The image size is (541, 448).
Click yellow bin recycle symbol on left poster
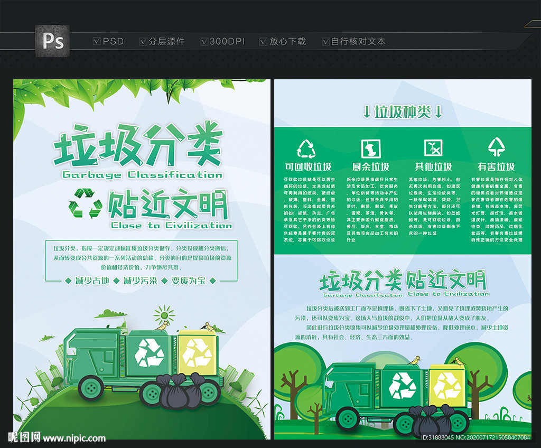click(197, 352)
